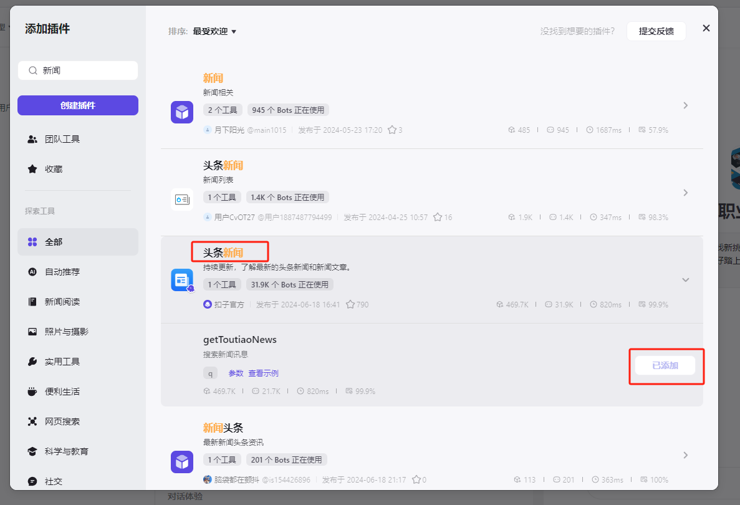Click the 469.7K call count of 扣子官方 row
This screenshot has width=740, height=505.
[517, 304]
